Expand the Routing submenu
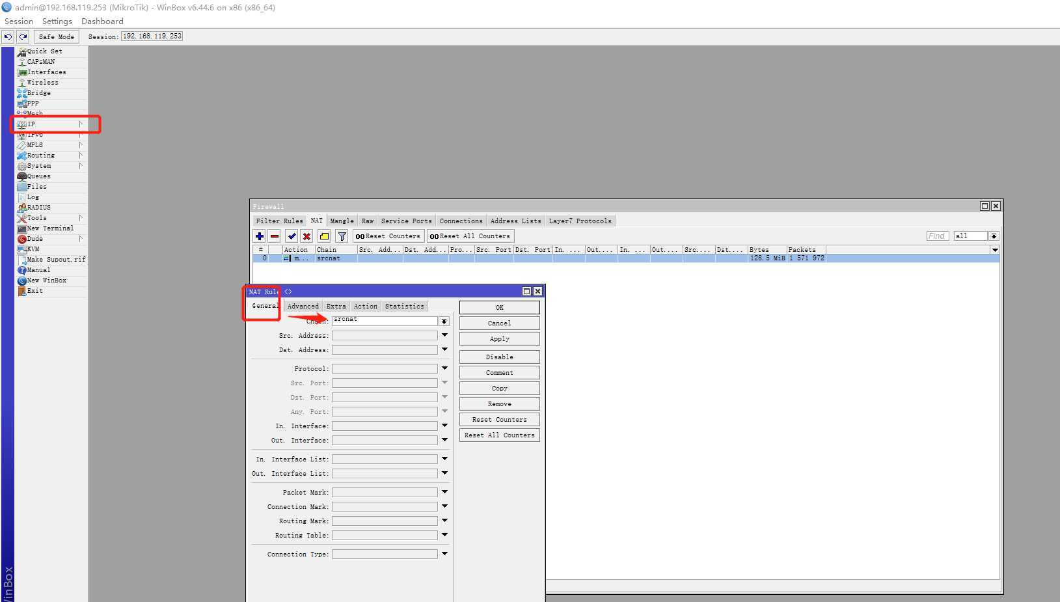The width and height of the screenshot is (1060, 602). (81, 156)
